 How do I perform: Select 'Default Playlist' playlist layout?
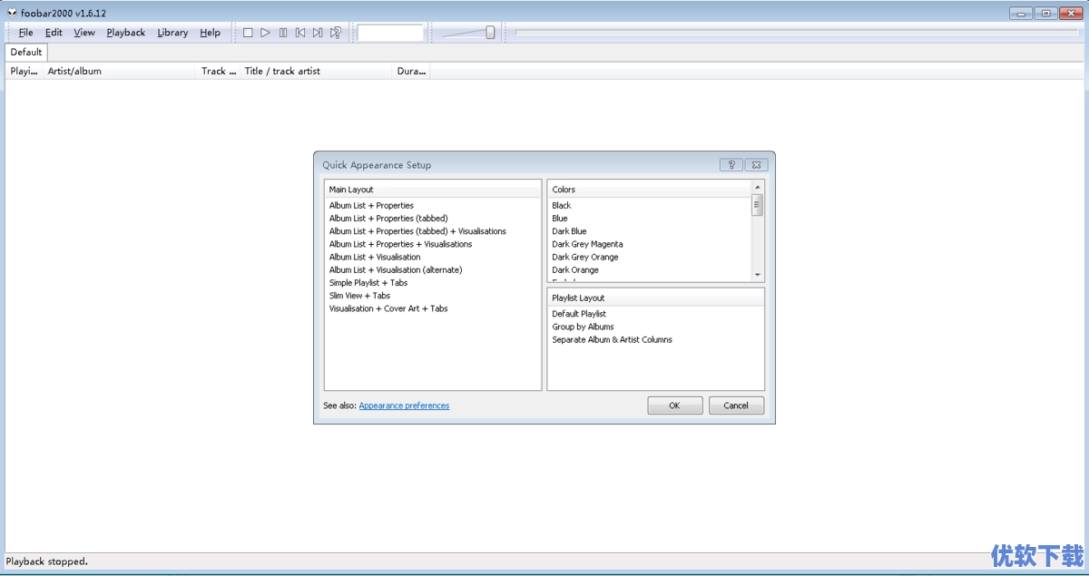[x=579, y=314]
